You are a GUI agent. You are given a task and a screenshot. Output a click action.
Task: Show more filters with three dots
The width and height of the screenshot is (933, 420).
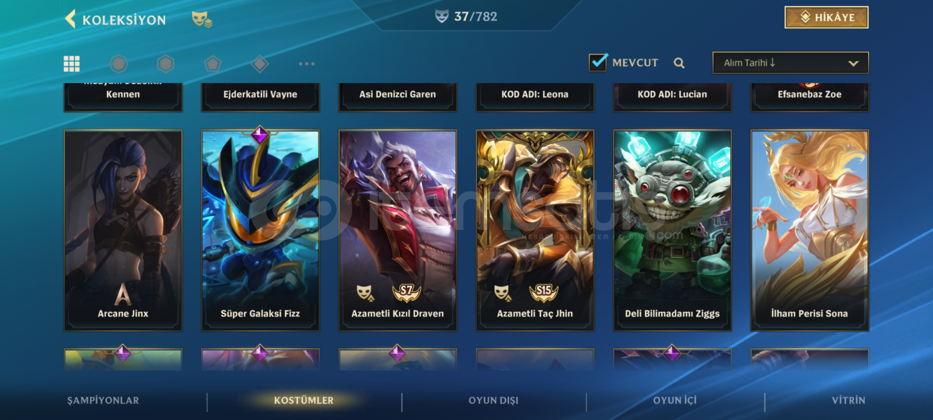(x=307, y=64)
